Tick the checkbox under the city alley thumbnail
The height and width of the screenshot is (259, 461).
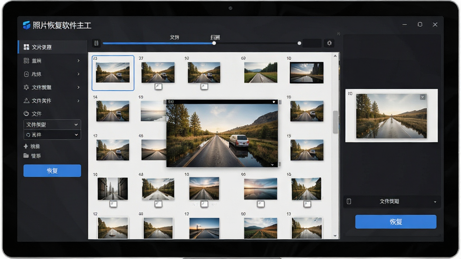click(113, 204)
